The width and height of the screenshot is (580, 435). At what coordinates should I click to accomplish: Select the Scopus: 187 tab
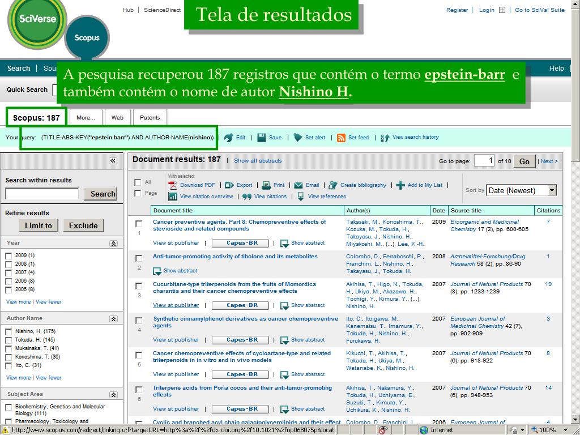coord(36,118)
